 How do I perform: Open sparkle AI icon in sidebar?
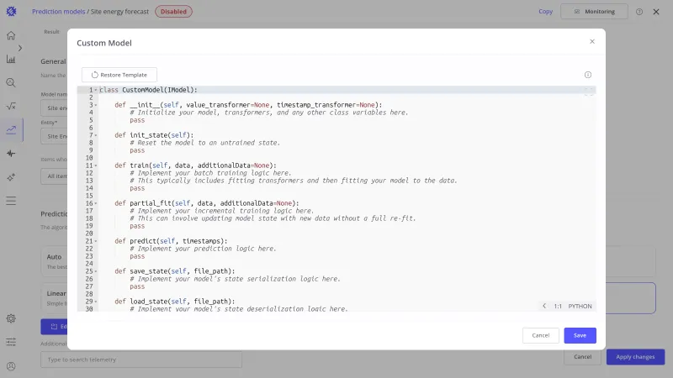point(11,177)
